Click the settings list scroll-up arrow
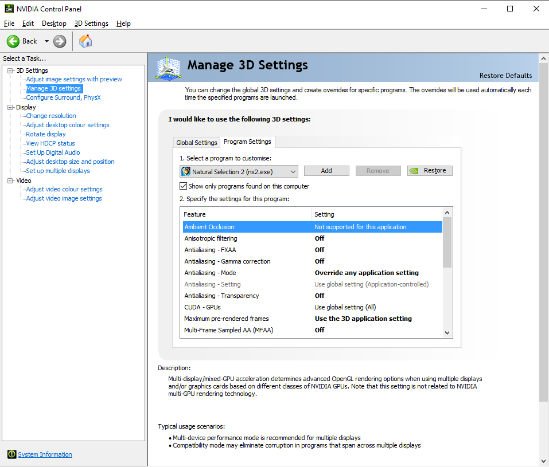 447,213
